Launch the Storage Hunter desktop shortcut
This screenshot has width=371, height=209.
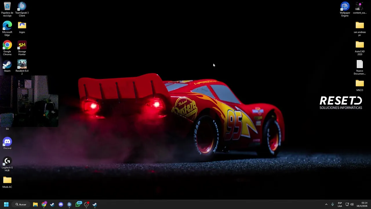(x=22, y=48)
